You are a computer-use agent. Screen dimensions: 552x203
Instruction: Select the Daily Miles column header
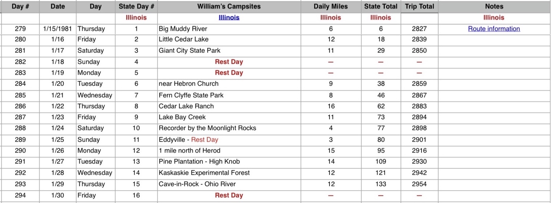[x=331, y=7]
